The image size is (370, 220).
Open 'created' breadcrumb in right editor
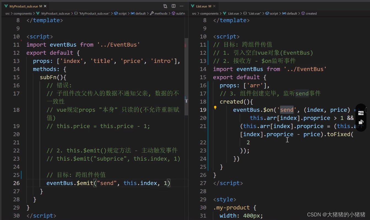309,13
